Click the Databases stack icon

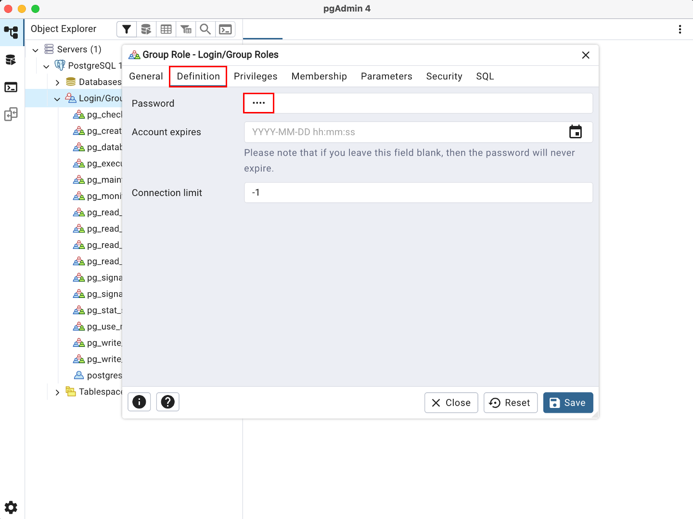[71, 82]
